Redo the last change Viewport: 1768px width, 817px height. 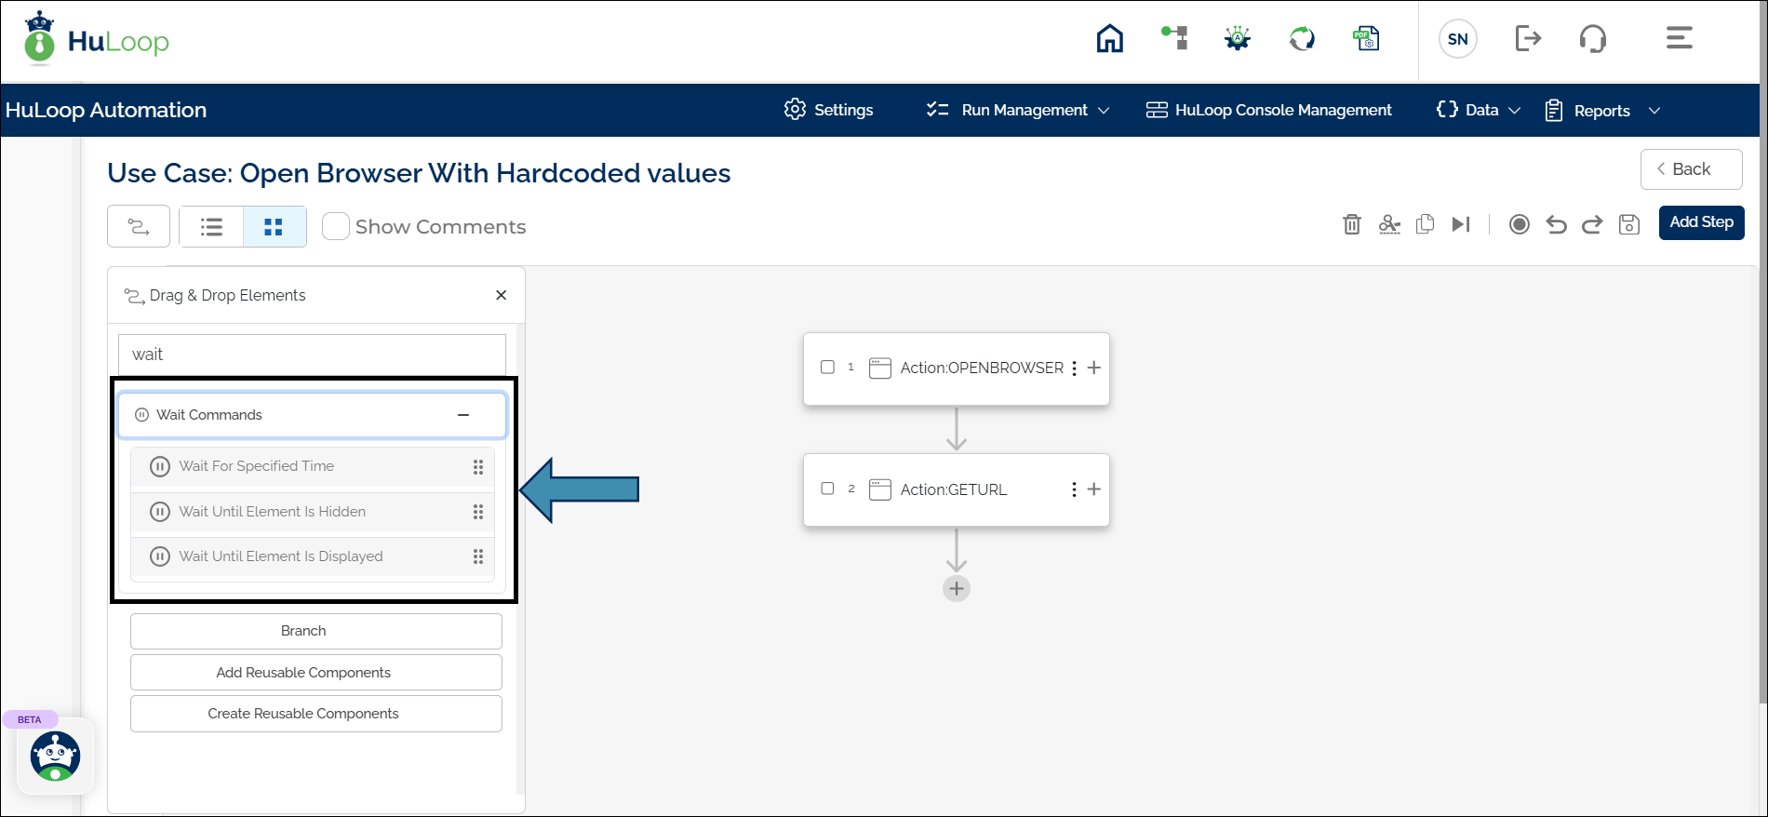point(1592,224)
